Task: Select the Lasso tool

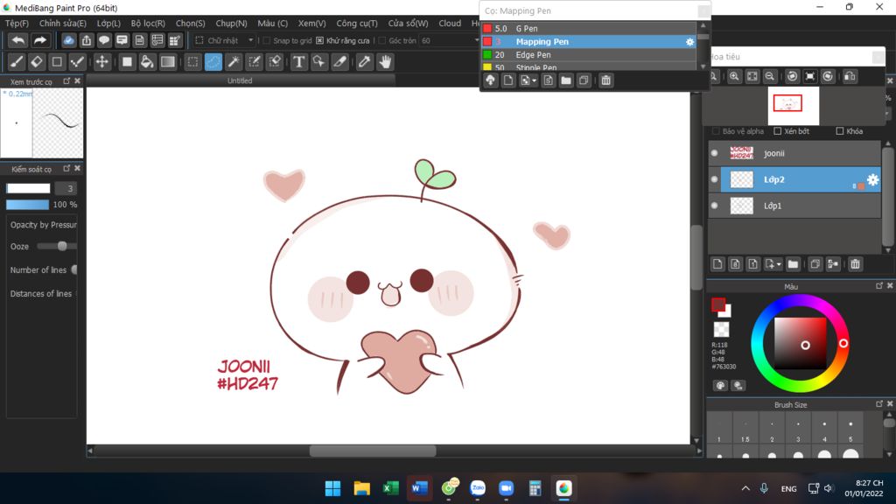Action: tap(213, 62)
